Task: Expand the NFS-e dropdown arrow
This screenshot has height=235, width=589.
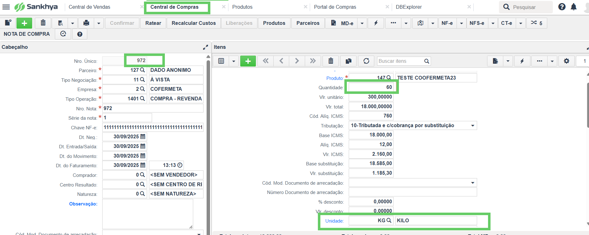Action: 493,23
